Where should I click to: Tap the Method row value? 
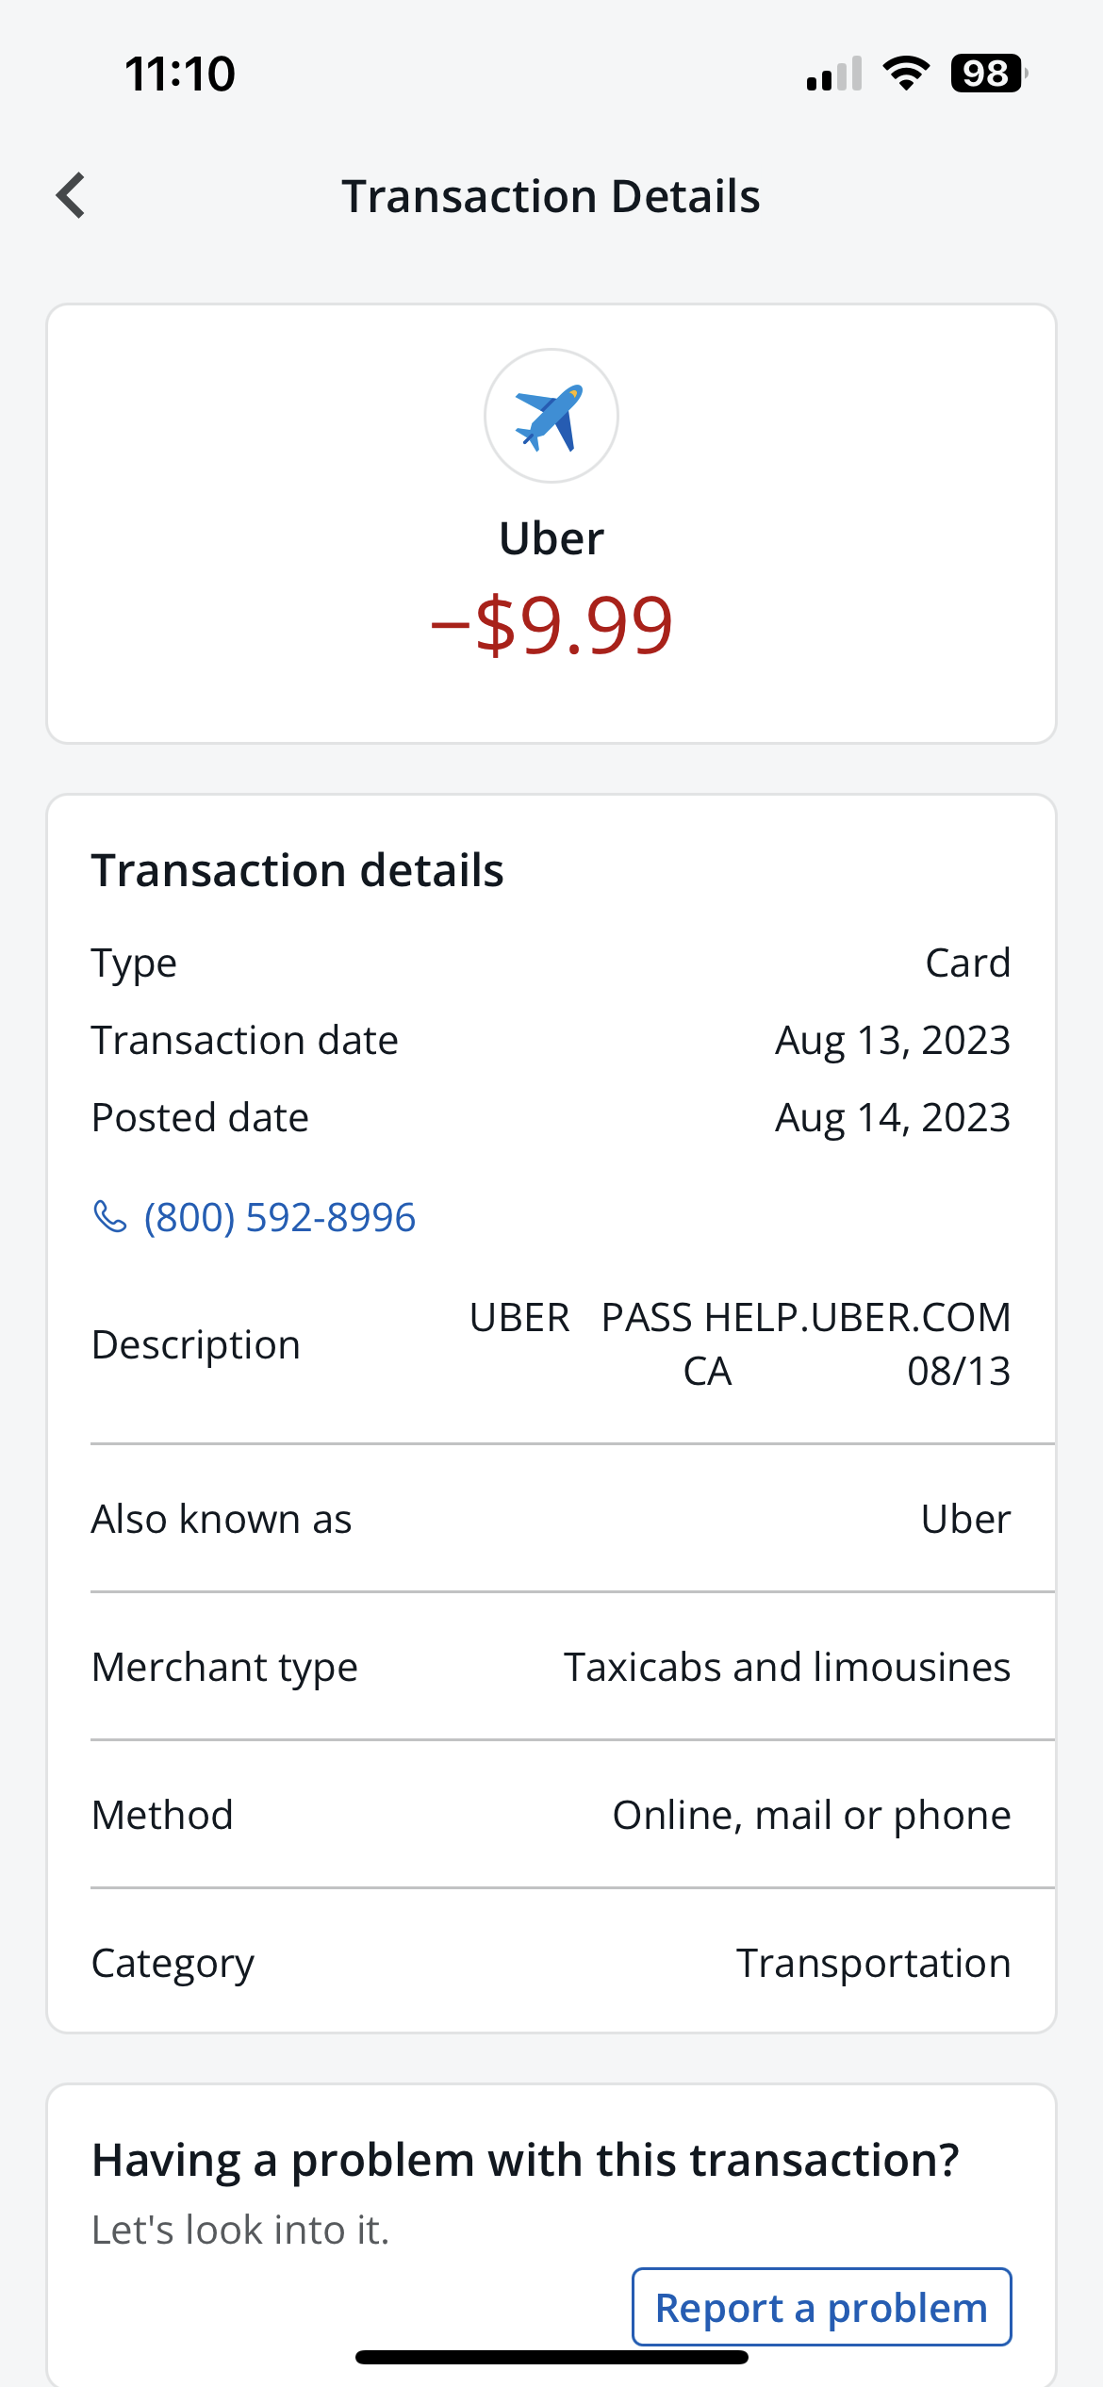tap(811, 1815)
